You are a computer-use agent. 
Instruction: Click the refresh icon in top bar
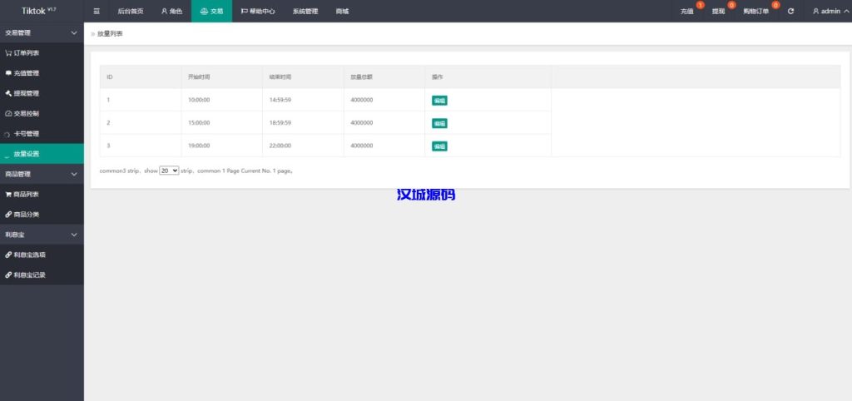[x=790, y=12]
